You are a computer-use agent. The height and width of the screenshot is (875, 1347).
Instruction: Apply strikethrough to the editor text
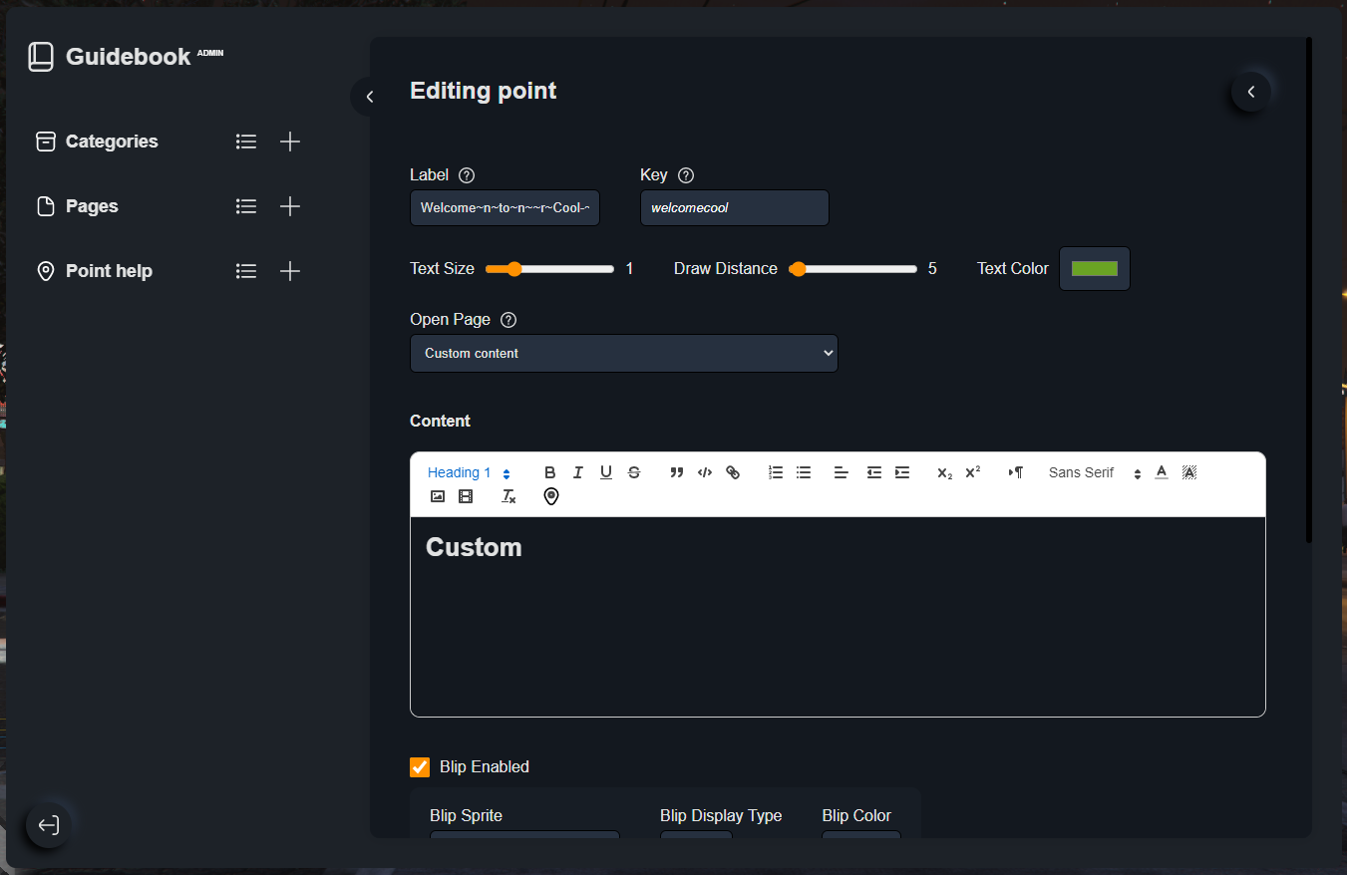click(634, 472)
